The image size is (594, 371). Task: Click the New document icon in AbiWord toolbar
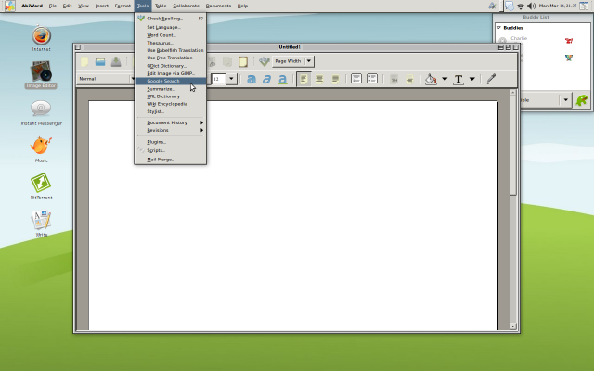click(x=84, y=61)
